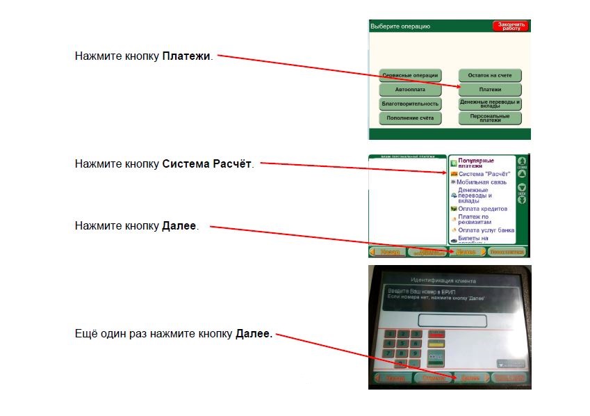Click the 'Популярные платежи' category icon
Screen dimensions: 590x416
454,163
